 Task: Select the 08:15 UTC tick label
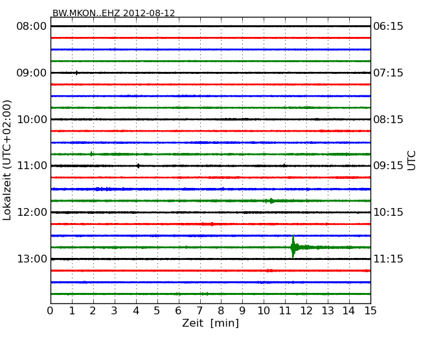click(388, 119)
